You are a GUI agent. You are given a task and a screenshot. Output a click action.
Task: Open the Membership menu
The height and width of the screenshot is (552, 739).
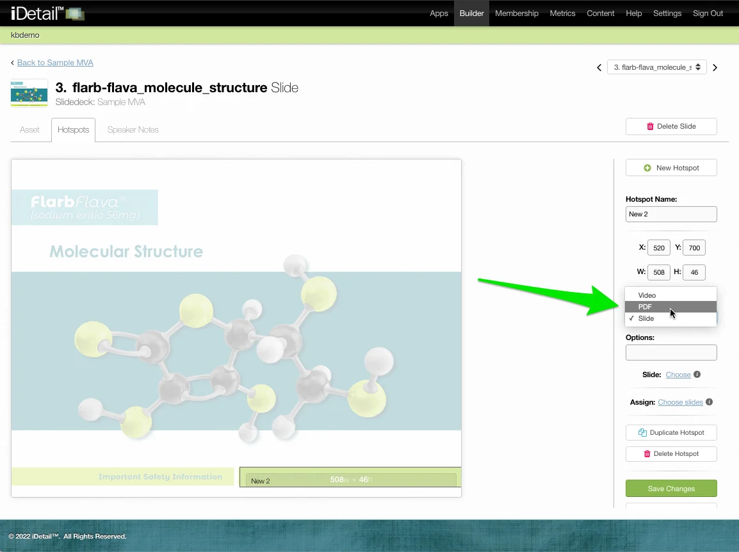pos(517,13)
